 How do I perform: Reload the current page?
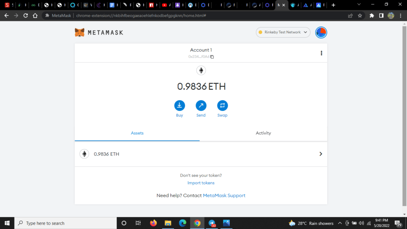point(25,16)
